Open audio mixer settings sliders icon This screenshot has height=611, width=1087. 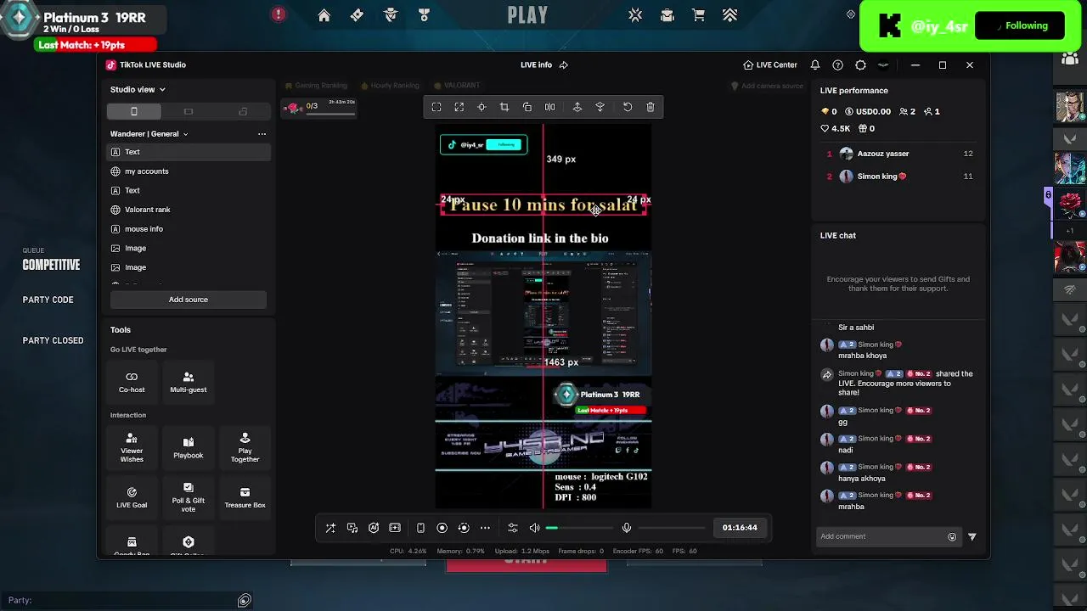click(x=513, y=528)
